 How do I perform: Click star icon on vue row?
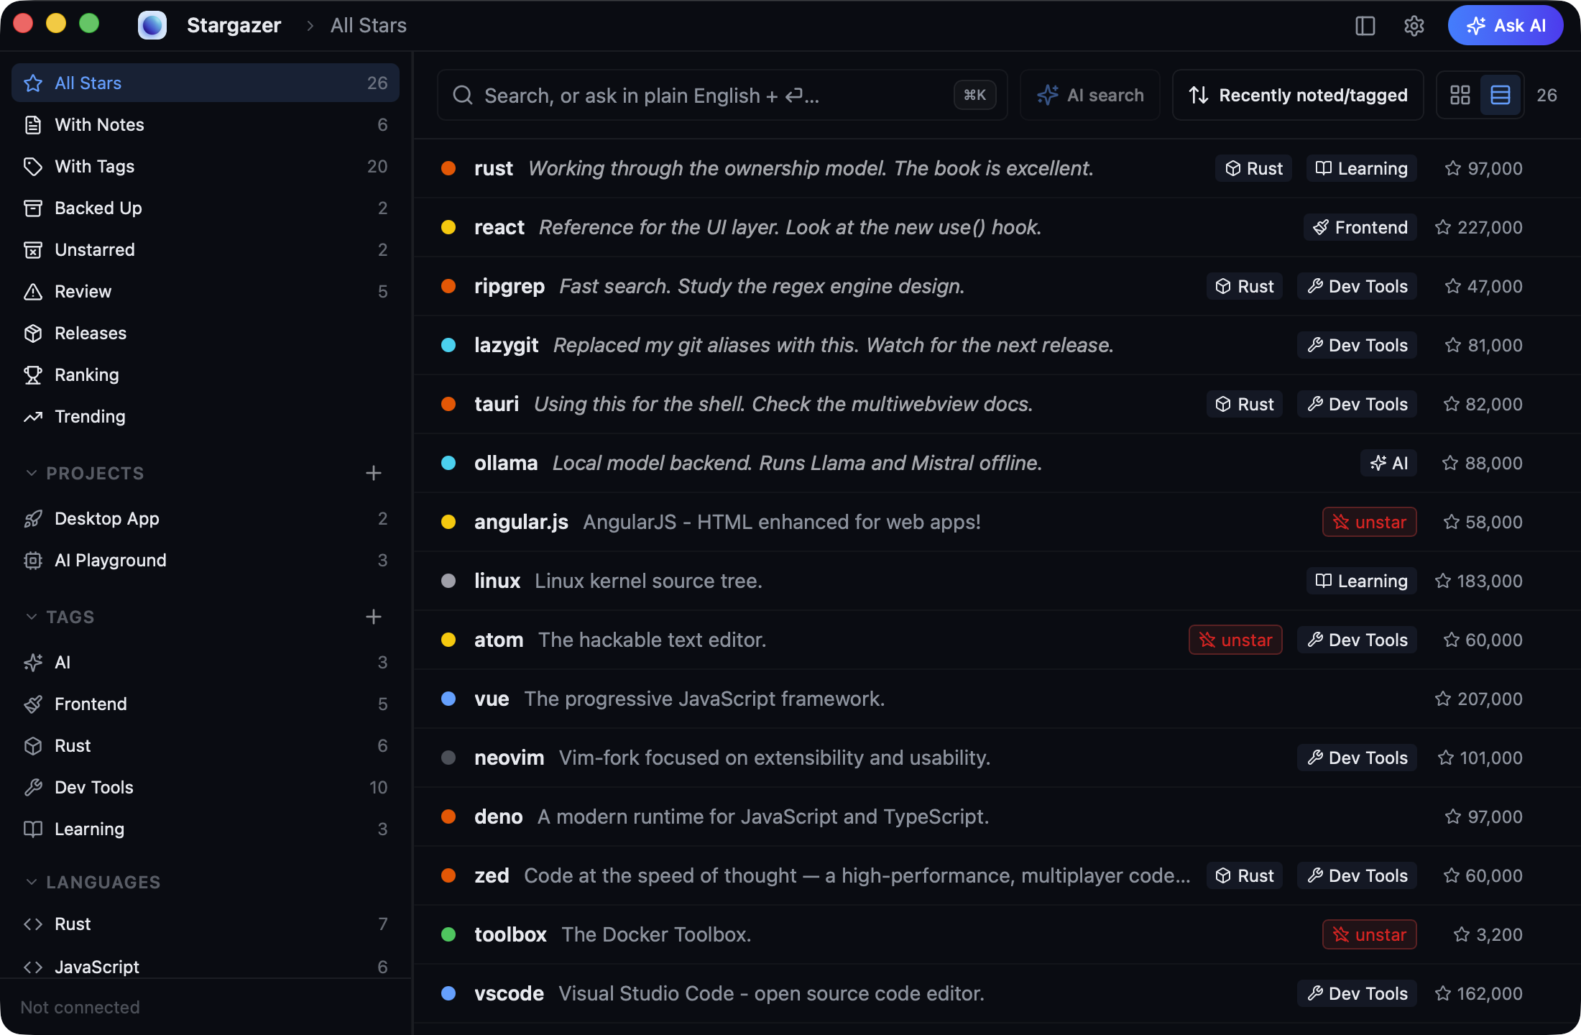click(1442, 699)
